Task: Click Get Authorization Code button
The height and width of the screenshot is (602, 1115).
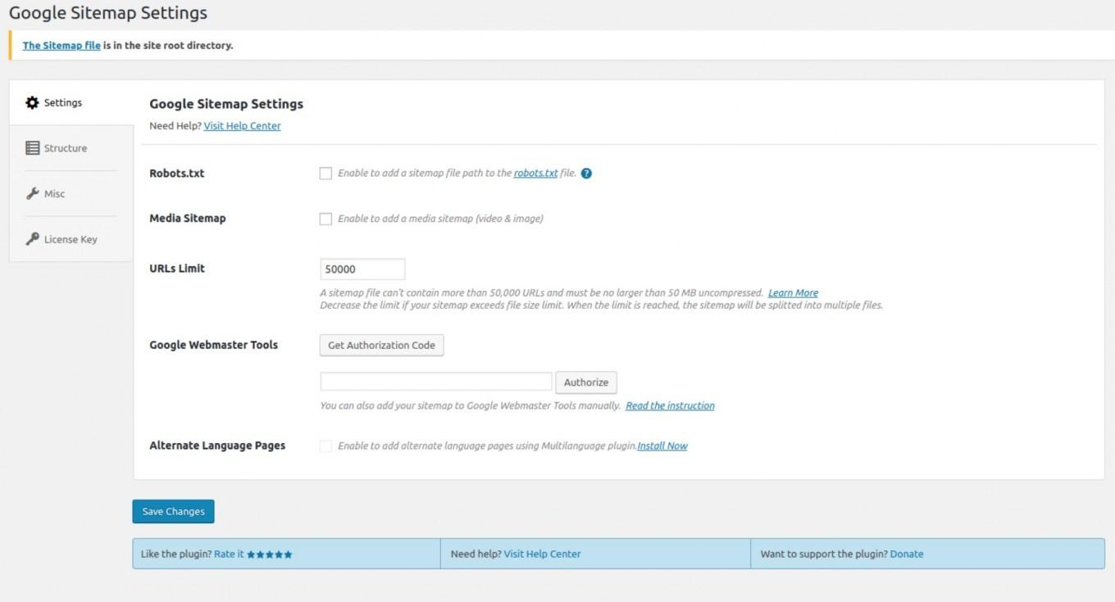Action: [381, 346]
